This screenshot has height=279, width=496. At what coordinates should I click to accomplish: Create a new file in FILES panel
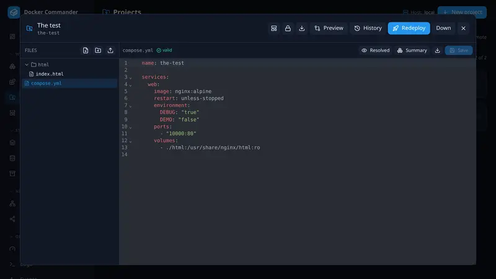[x=86, y=50]
